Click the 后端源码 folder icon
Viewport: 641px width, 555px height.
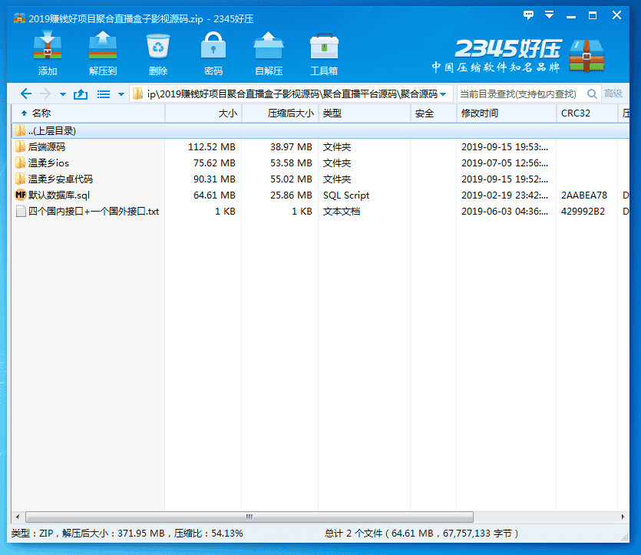pyautogui.click(x=21, y=147)
